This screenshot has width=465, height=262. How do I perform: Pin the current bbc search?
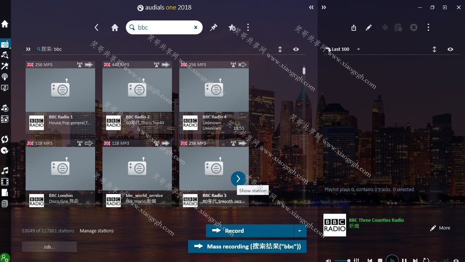click(x=214, y=27)
